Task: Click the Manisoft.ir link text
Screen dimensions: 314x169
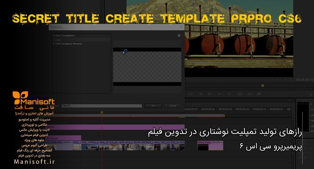Action: [34, 162]
